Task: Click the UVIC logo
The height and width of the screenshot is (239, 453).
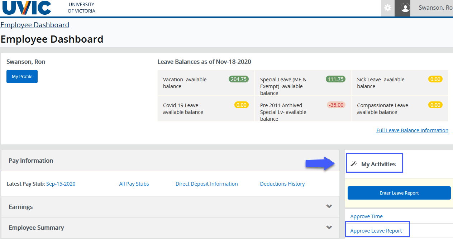Action: 27,8
